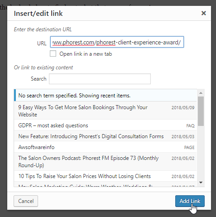The image size is (216, 217).
Task: Click the URL input field
Action: coord(117,42)
